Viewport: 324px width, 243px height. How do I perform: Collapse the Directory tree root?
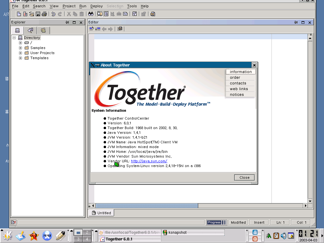pos(14,38)
